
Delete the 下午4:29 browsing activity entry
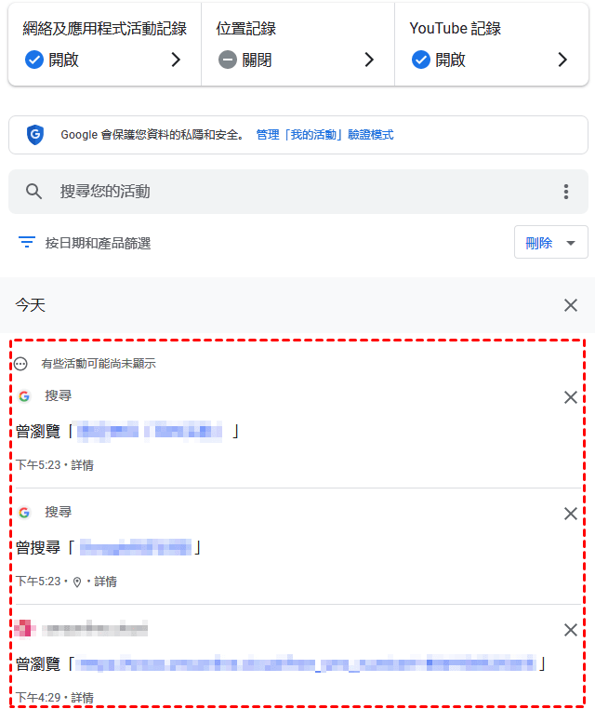click(x=571, y=630)
